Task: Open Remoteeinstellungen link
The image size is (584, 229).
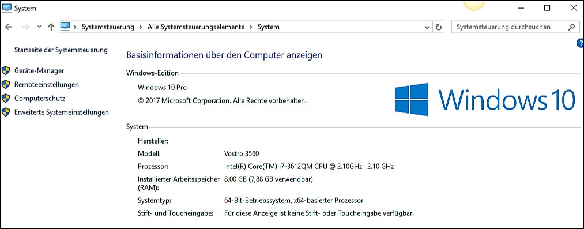Action: (47, 85)
